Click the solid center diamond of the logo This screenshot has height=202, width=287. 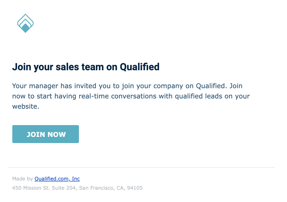[25, 28]
